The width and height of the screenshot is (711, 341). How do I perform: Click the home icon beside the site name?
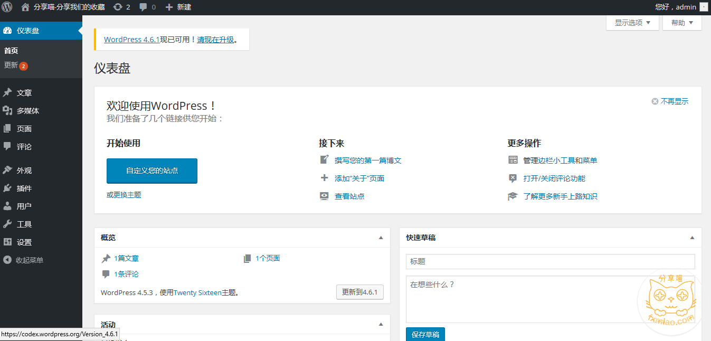(x=25, y=7)
